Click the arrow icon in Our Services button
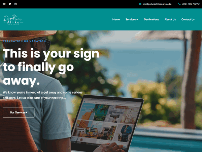This screenshot has width=202, height=152. pyautogui.click(x=27, y=112)
